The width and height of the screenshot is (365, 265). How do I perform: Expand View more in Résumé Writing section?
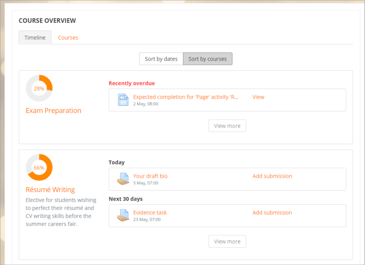[227, 241]
